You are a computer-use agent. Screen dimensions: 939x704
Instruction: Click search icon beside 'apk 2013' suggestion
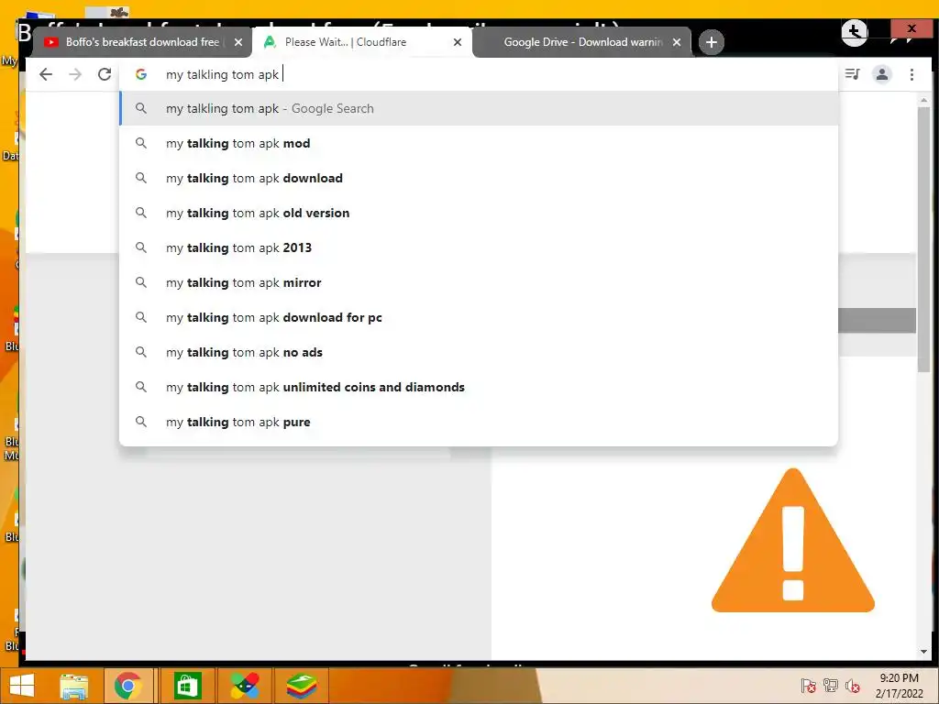click(140, 247)
